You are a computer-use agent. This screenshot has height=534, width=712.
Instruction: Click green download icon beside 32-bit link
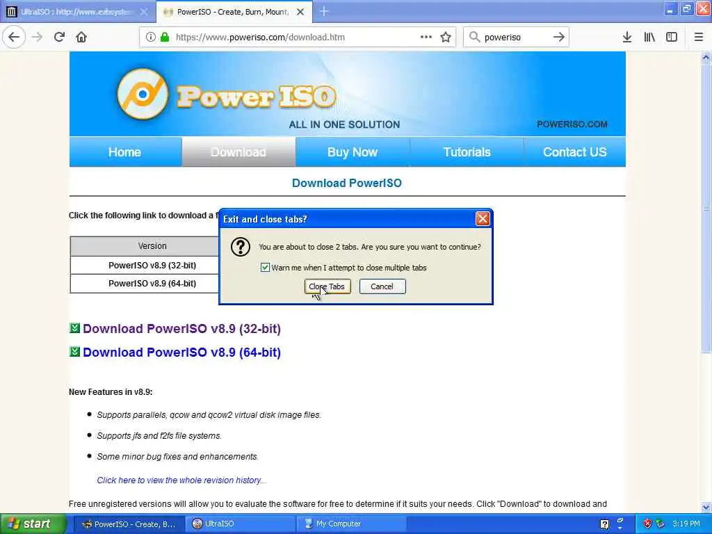click(x=75, y=327)
